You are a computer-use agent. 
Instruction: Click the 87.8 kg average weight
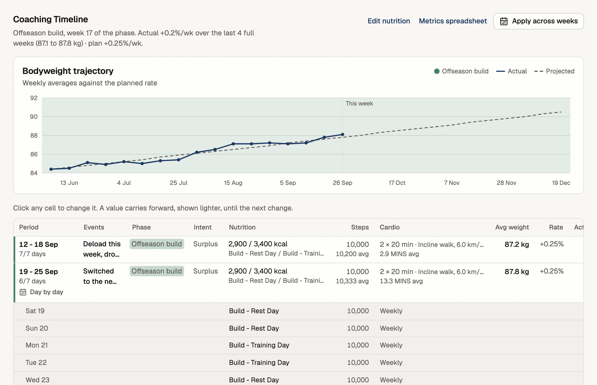(517, 271)
